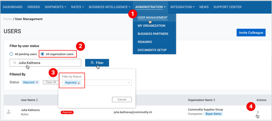Select All pending users radio button

tap(11, 54)
